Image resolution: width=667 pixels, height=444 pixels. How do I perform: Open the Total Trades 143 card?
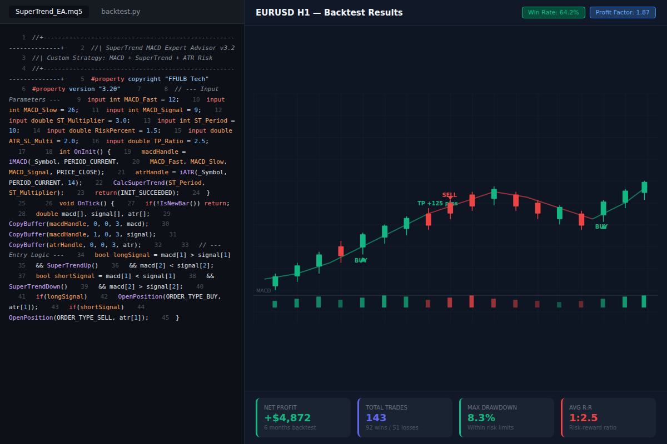(405, 417)
